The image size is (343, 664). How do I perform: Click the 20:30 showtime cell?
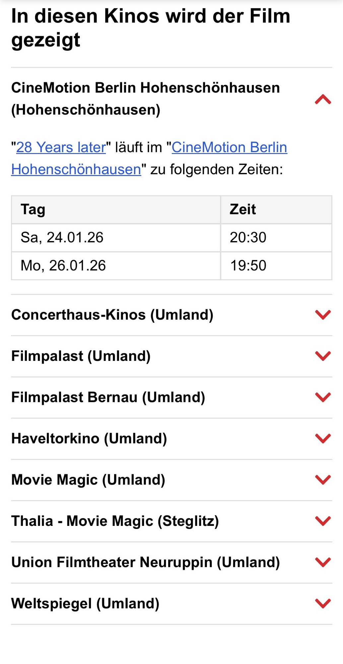pyautogui.click(x=248, y=237)
